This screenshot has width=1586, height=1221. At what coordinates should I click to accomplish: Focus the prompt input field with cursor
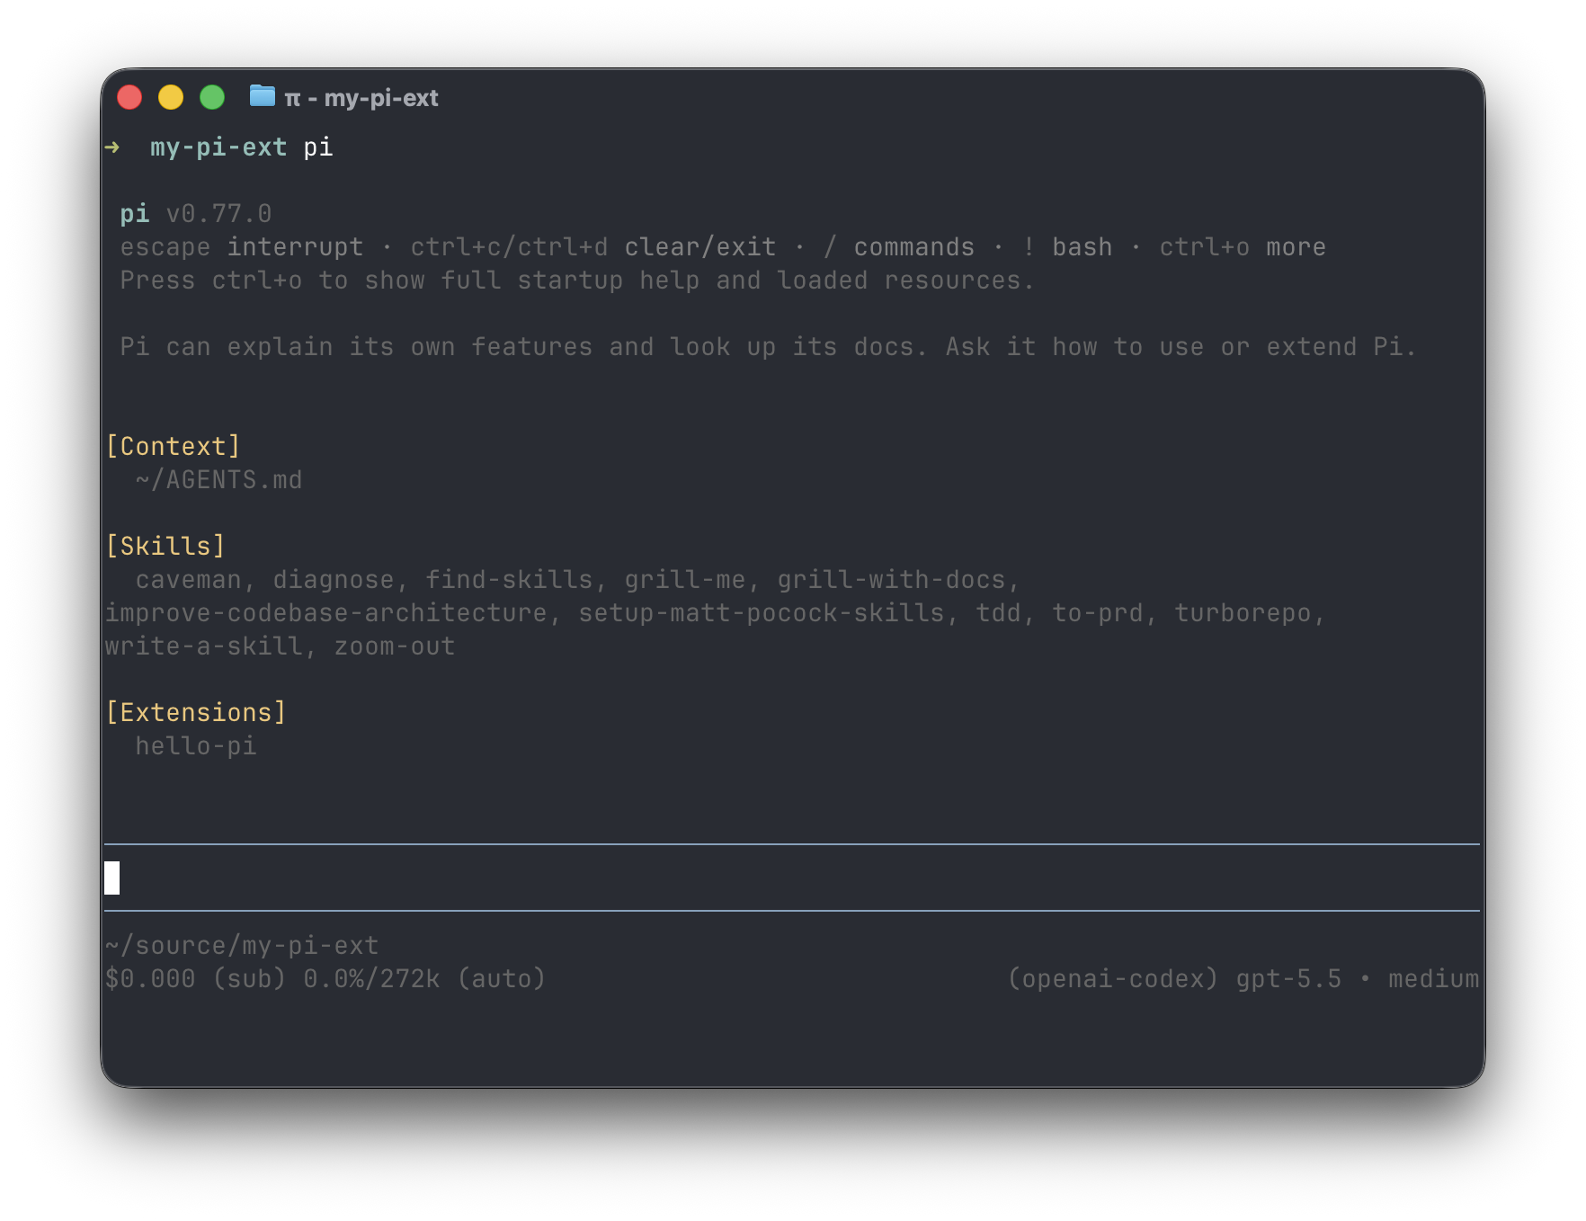tap(792, 878)
